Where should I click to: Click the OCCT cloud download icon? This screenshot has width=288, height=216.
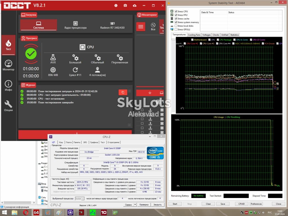pos(135,6)
